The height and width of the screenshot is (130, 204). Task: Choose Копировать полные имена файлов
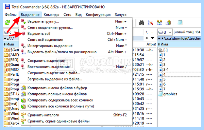coord(76,94)
